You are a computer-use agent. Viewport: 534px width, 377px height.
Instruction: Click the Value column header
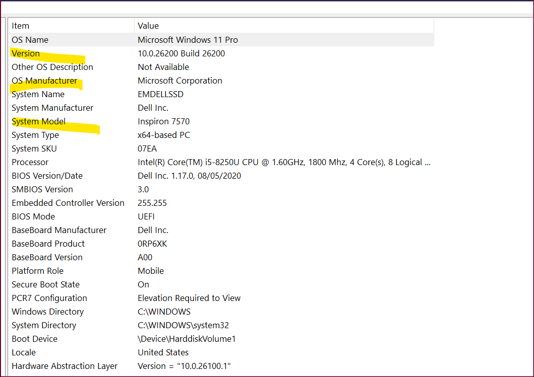coord(284,26)
